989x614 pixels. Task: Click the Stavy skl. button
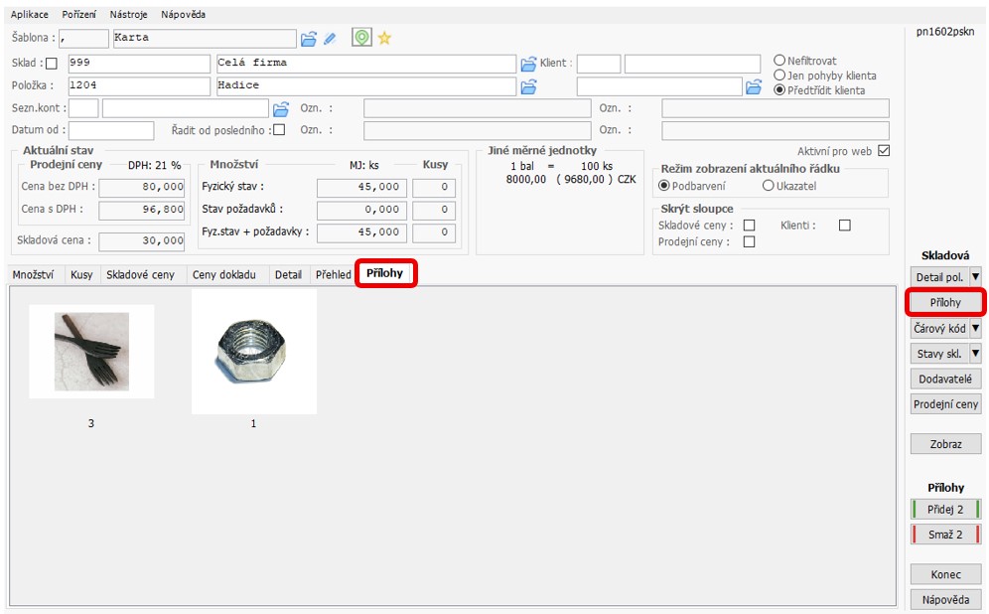pyautogui.click(x=939, y=354)
